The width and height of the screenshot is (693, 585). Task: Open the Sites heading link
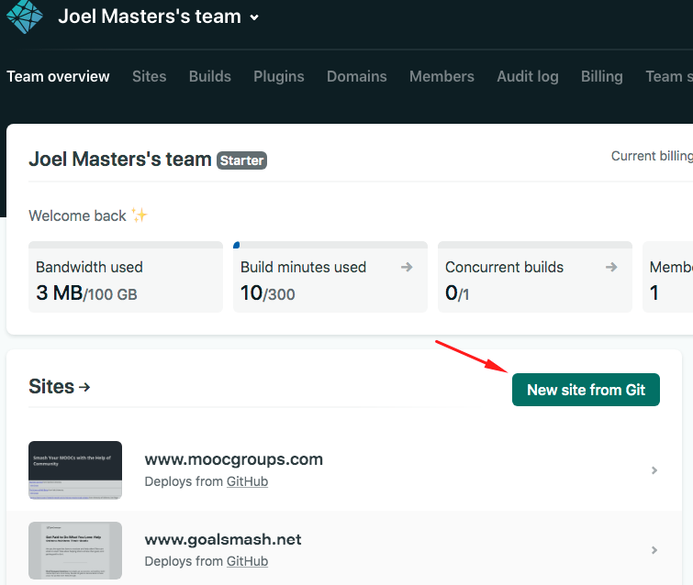pyautogui.click(x=60, y=386)
